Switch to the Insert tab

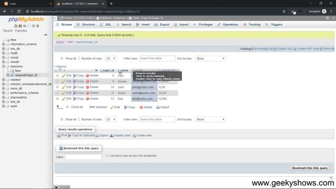click(x=143, y=25)
